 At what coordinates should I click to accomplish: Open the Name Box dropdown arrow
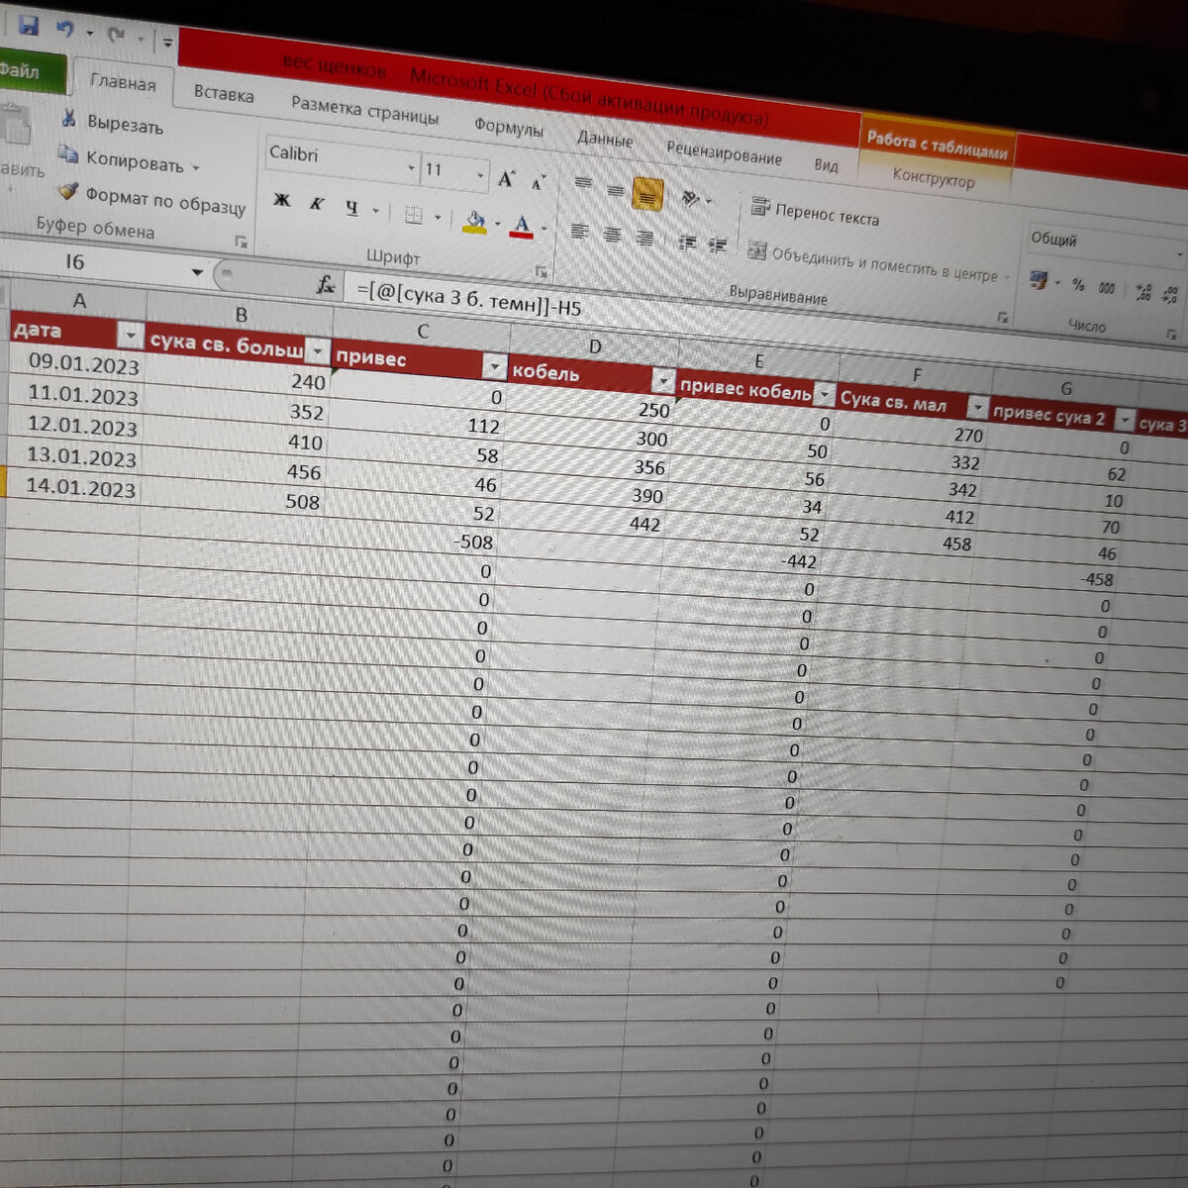(x=198, y=272)
